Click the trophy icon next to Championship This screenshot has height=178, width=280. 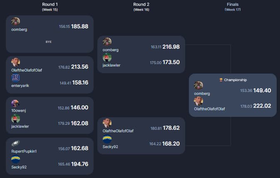(221, 79)
